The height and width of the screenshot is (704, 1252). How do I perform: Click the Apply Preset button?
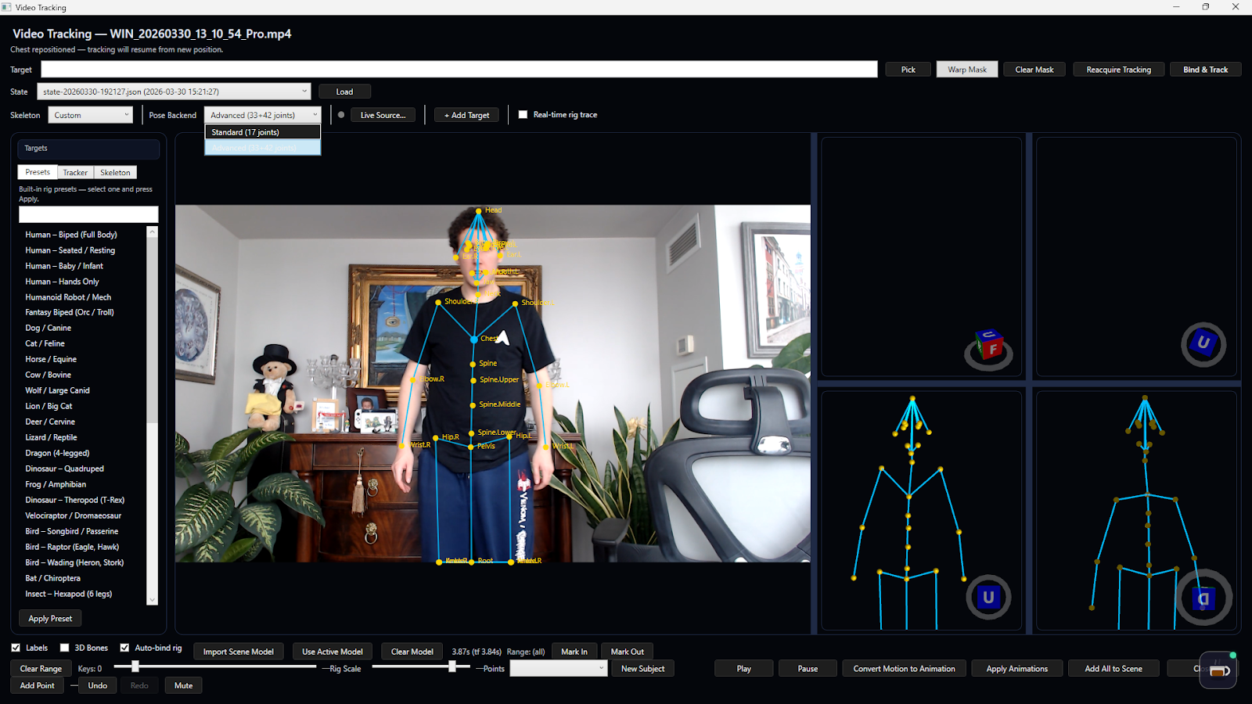(x=49, y=618)
